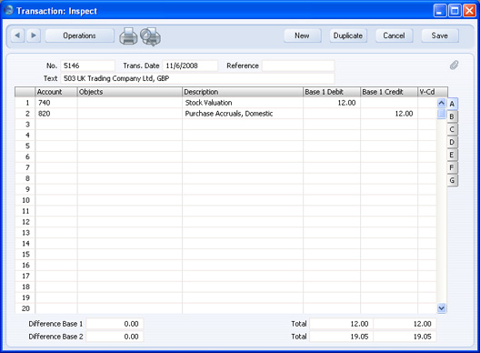Click Difference Base 1 value field
The width and height of the screenshot is (480, 353).
point(115,324)
